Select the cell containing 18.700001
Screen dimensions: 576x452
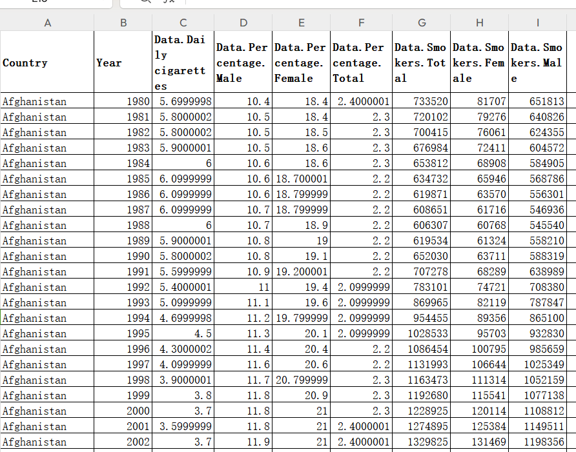point(301,179)
